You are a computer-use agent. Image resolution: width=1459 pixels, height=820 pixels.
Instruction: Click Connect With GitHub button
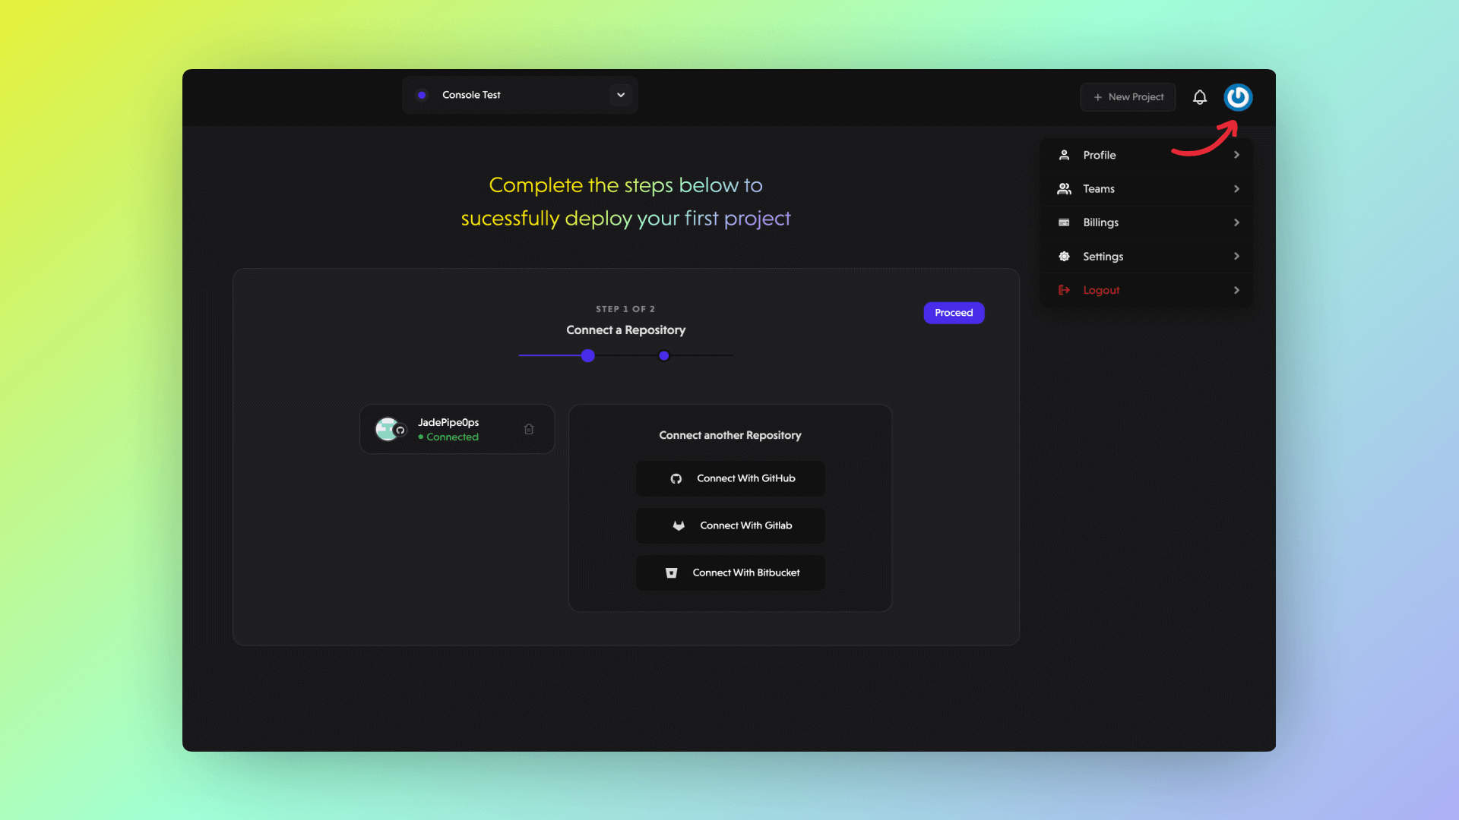(x=729, y=478)
